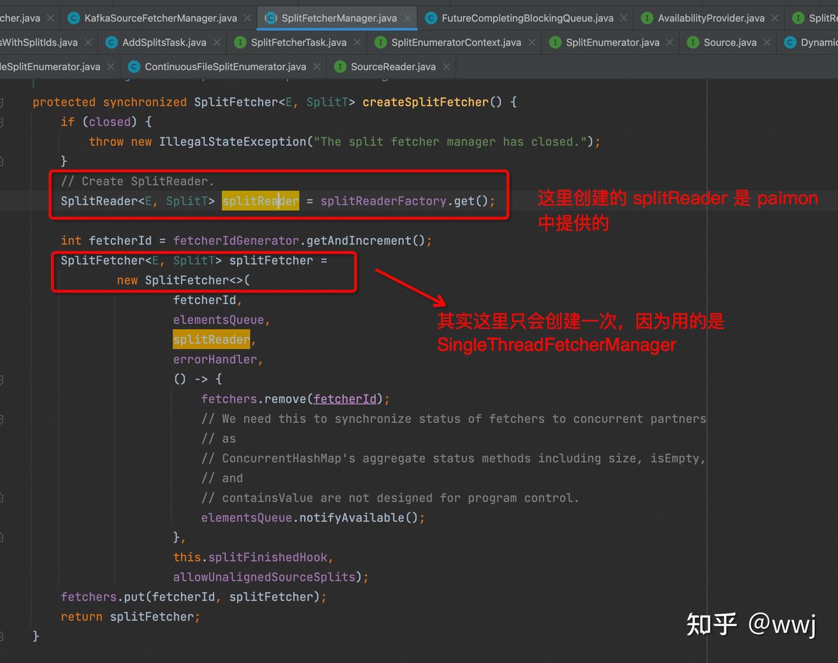Close the FutureCompletingBlockingQueue.java tab
The height and width of the screenshot is (663, 838).
624,18
